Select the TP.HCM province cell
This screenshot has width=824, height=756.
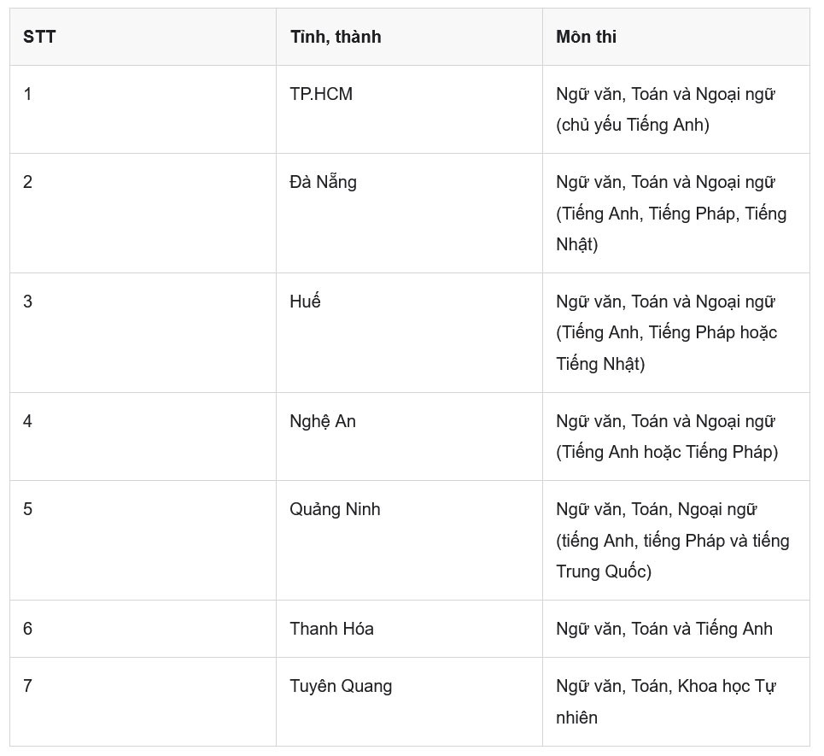pos(321,94)
